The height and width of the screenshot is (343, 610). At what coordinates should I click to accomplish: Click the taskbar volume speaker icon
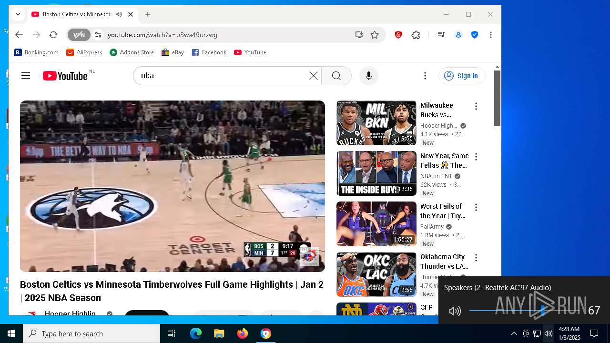coord(549,333)
